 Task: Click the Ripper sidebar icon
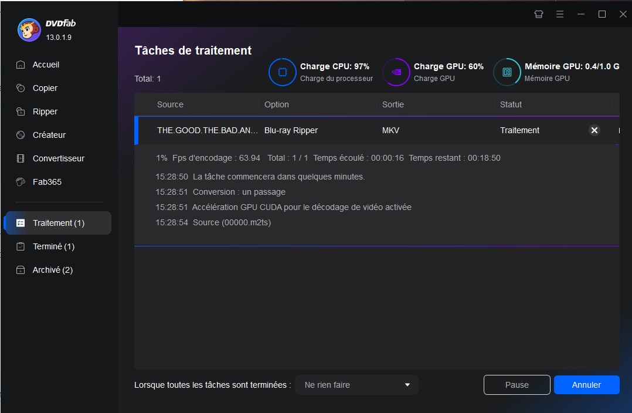click(21, 111)
